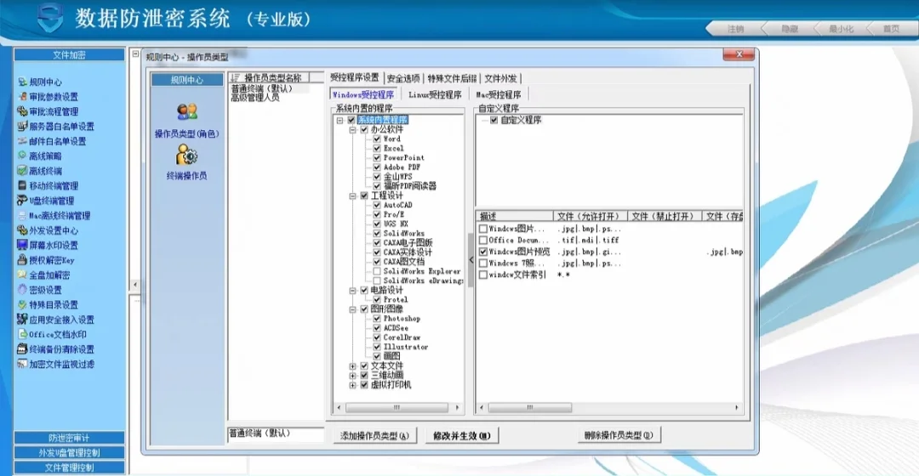Image resolution: width=919 pixels, height=476 pixels.
Task: Collapse the 工程设计 tree node
Action: pos(353,195)
